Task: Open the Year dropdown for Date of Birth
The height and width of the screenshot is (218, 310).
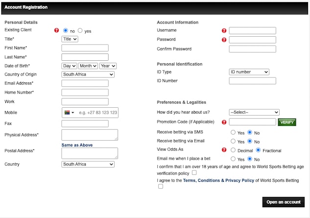Action: pyautogui.click(x=108, y=66)
